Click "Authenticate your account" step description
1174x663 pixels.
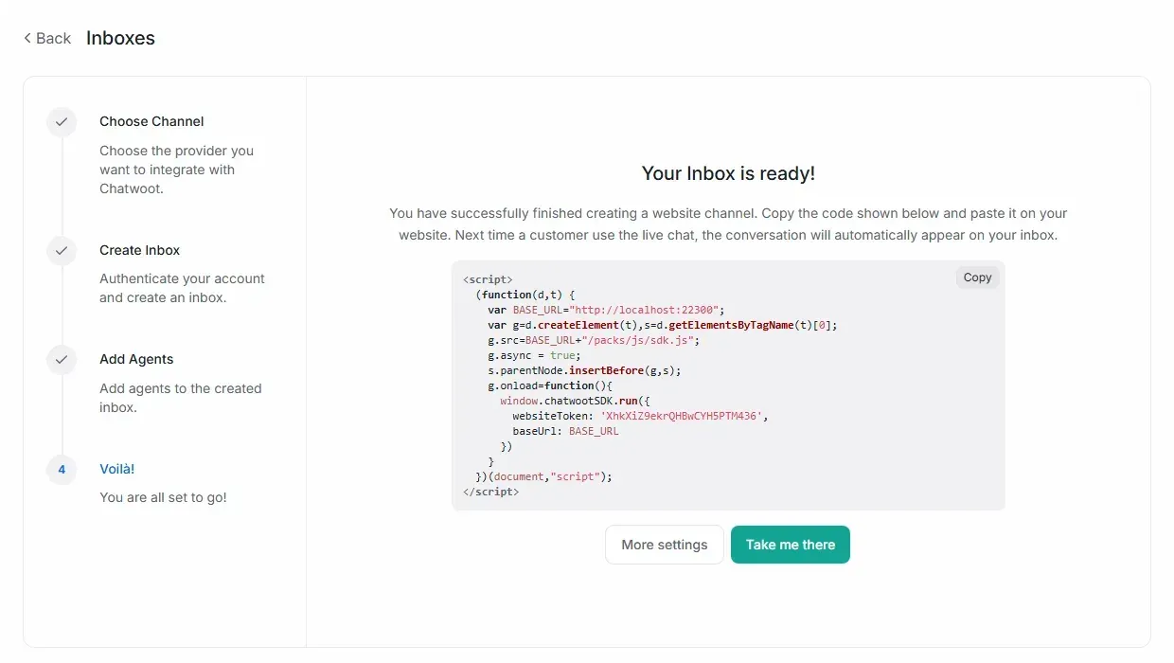coord(182,288)
